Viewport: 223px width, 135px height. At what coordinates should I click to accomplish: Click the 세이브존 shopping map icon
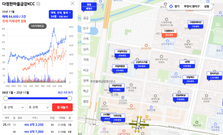(x=147, y=117)
